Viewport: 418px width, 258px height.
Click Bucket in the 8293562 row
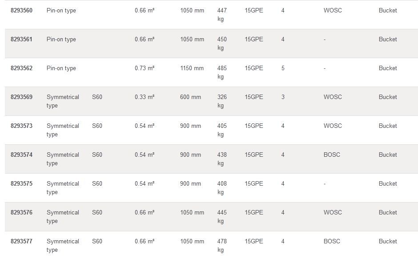388,68
